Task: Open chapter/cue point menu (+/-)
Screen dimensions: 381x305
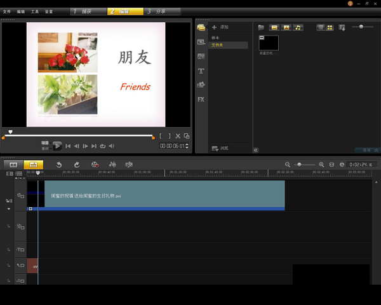Action: (19, 179)
